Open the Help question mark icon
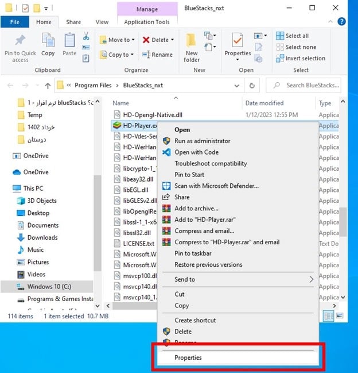The height and width of the screenshot is (373, 358). (341, 22)
